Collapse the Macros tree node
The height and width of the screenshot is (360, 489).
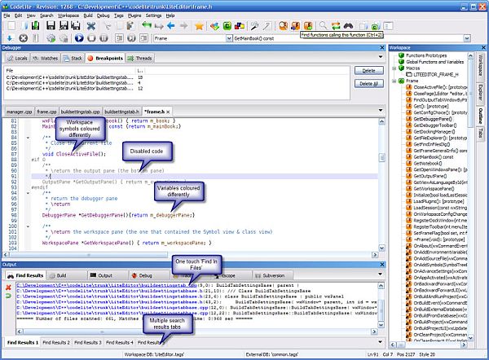[x=394, y=68]
